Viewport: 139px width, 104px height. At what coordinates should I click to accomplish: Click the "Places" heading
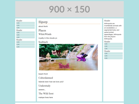[x=42, y=30]
